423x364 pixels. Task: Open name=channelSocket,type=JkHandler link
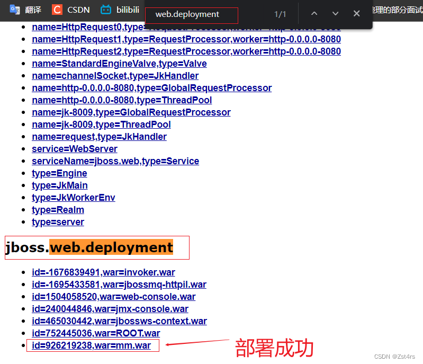[115, 76]
